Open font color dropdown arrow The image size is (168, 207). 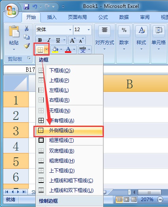click(x=74, y=50)
